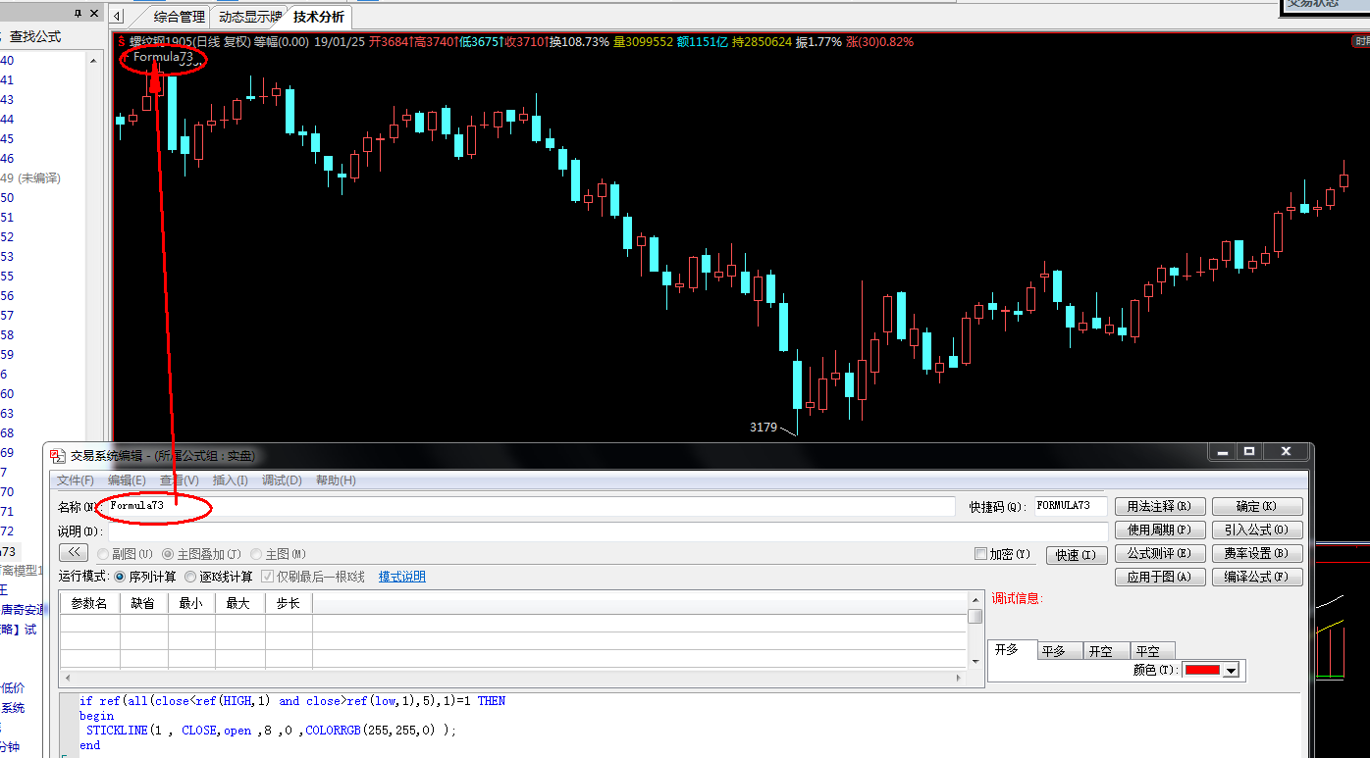Screen dimensions: 1370x758
Task: Collapse the panel with the << button
Action: (x=73, y=554)
